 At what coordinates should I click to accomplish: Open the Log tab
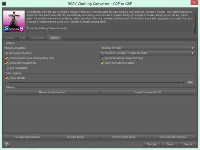22,38
